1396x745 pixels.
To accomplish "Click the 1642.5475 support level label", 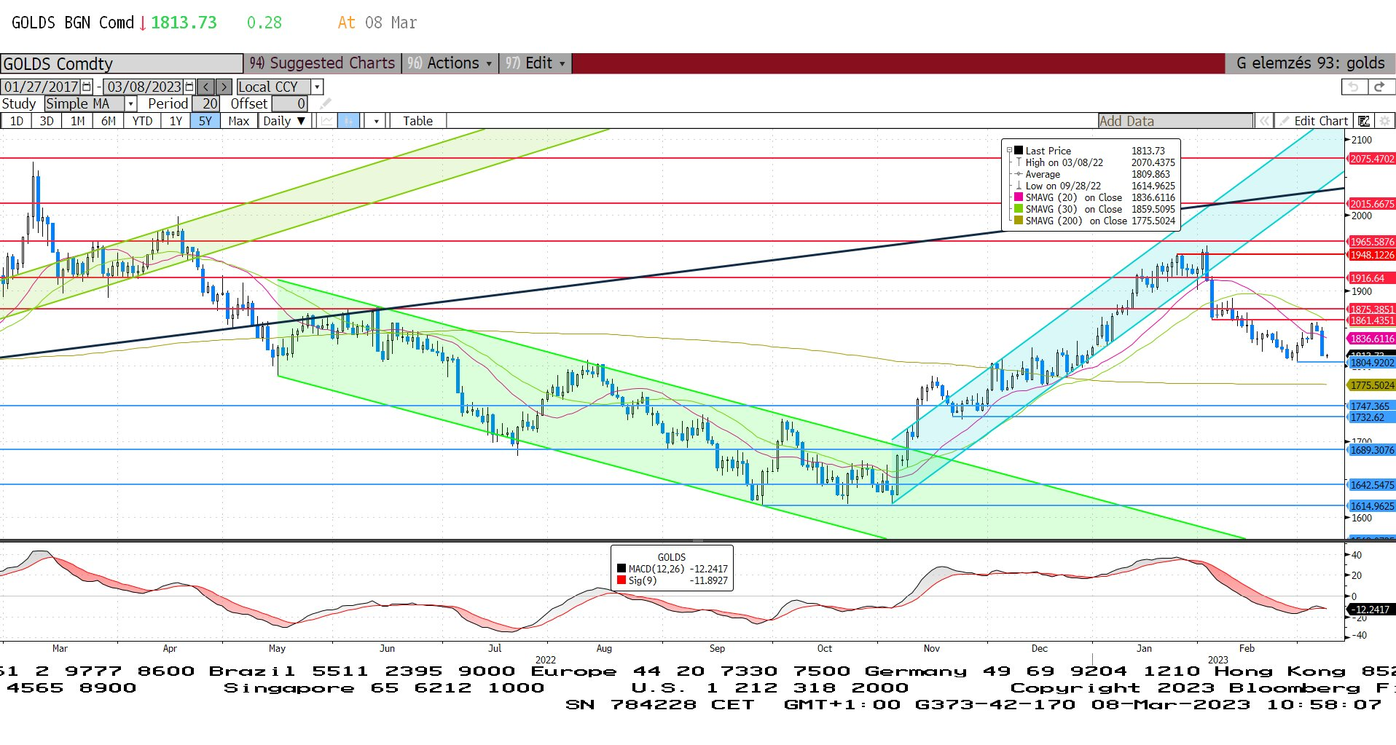I will tap(1371, 485).
